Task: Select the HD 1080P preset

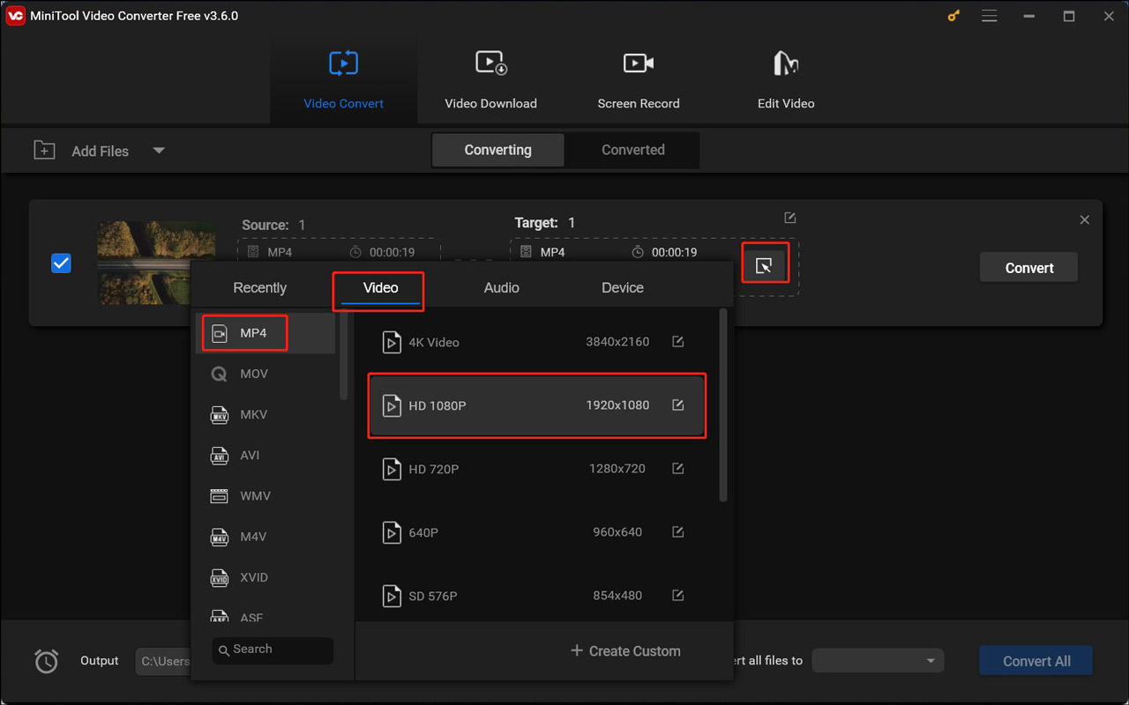Action: (536, 405)
